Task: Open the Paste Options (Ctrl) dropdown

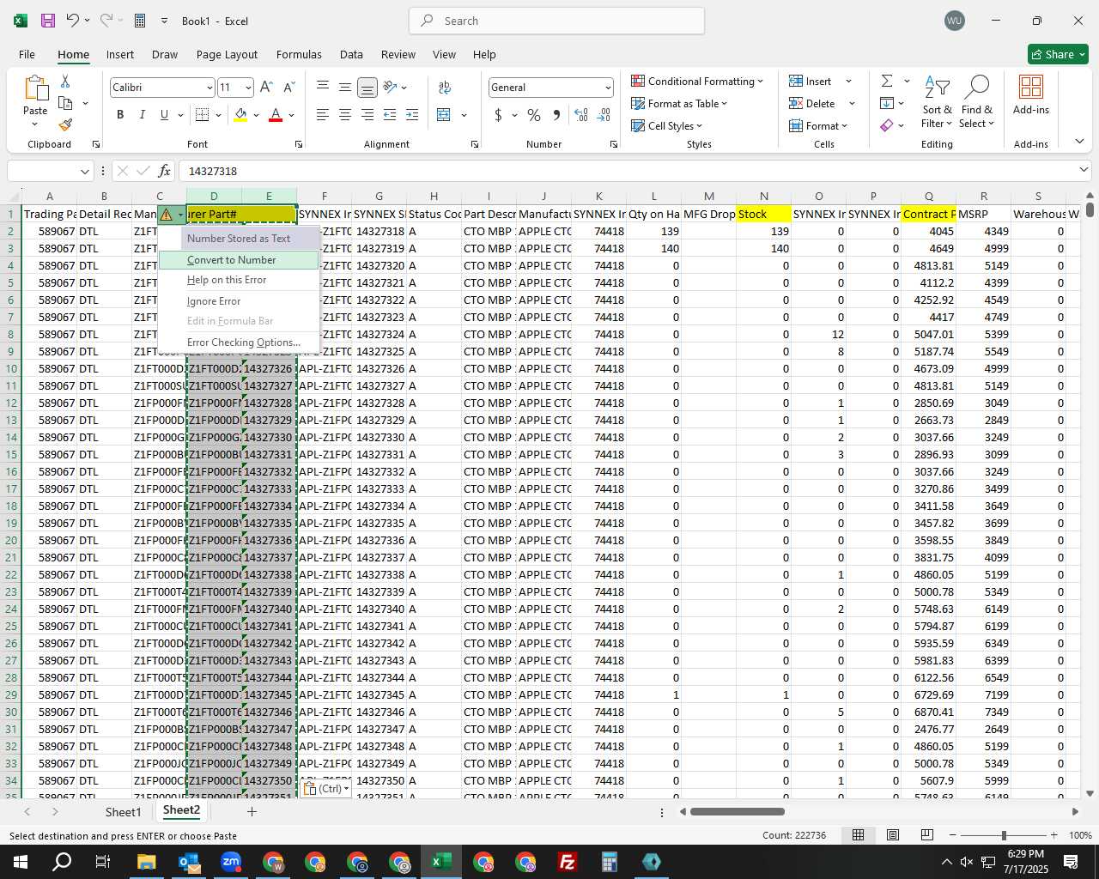Action: coord(326,788)
